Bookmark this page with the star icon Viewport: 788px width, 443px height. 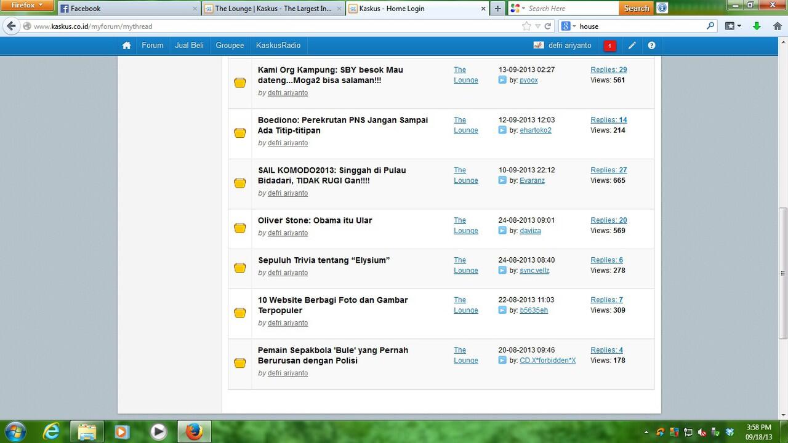tap(526, 26)
